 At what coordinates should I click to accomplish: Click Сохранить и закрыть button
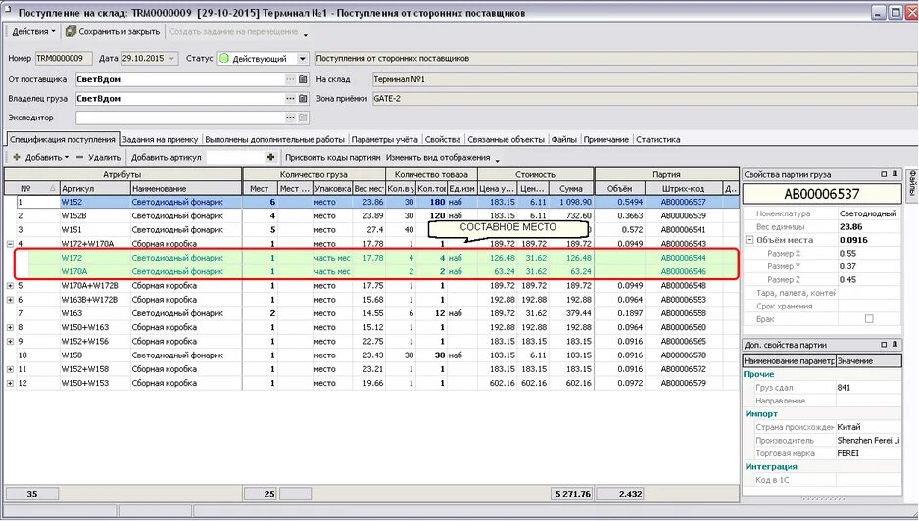coord(113,31)
